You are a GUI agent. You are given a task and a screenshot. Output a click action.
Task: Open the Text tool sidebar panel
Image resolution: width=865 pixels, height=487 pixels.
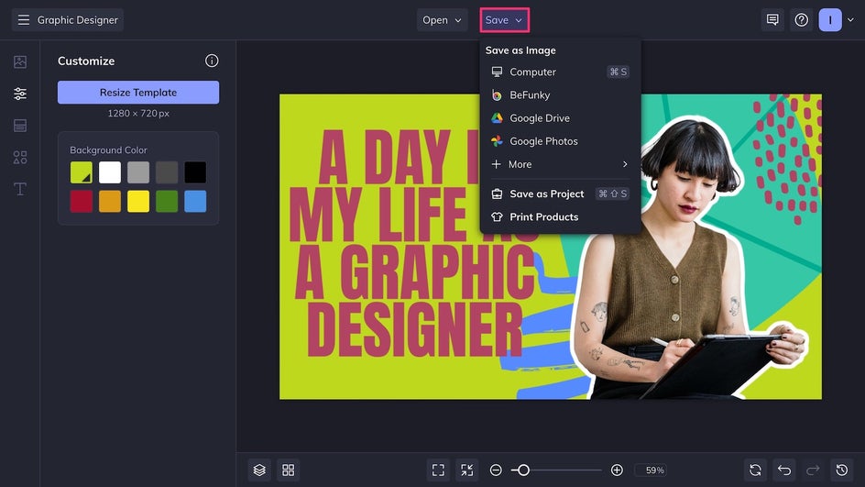20,189
